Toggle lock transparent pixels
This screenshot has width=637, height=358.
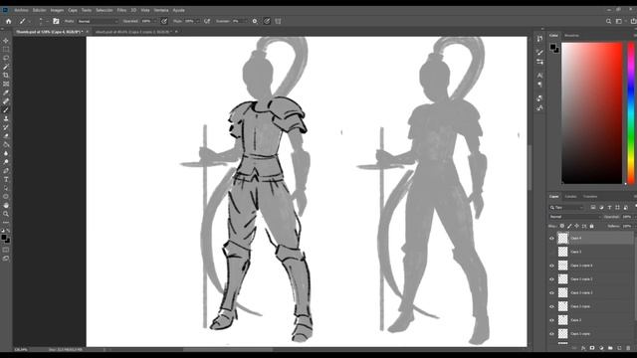562,226
